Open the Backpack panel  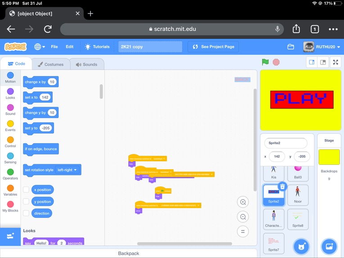pyautogui.click(x=129, y=253)
